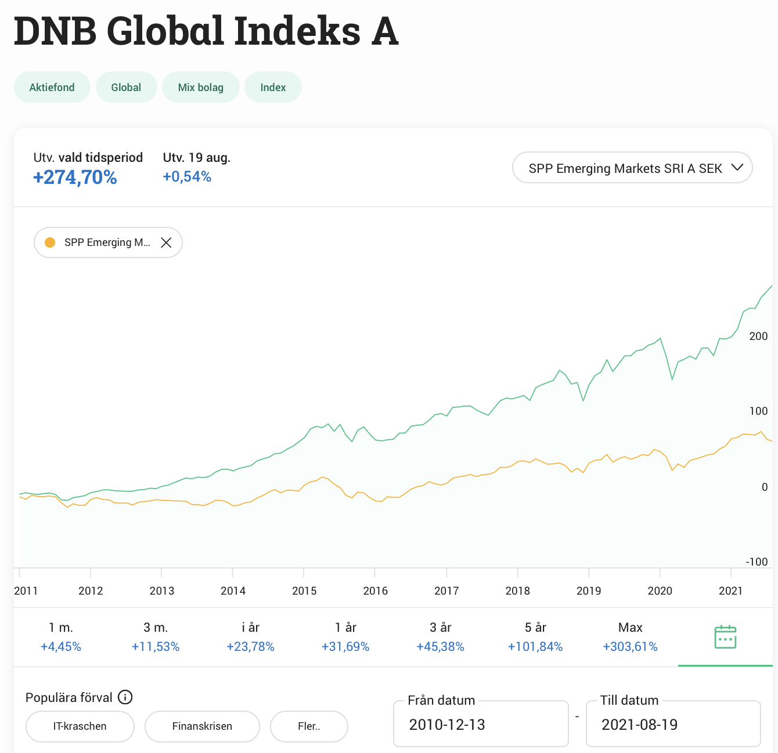
Task: Click the 2018 label on the chart axis
Action: (x=517, y=591)
